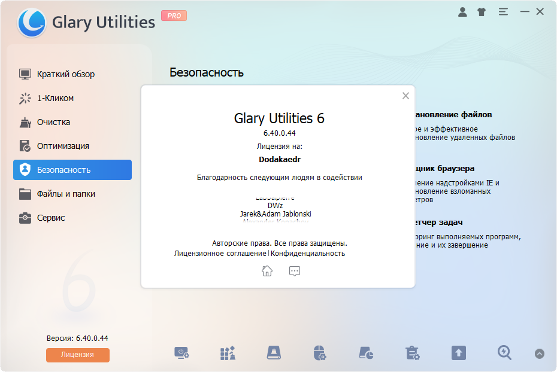Open the clipboard with gear toolbar icon
Viewport: 557px width, 372px height.
(412, 353)
